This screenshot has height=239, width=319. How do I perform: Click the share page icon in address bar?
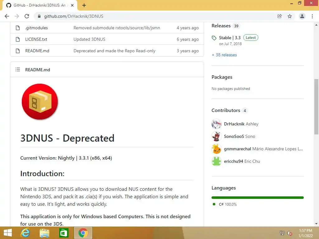click(x=279, y=16)
